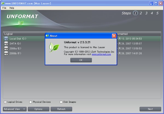Click OK in the About dialog

[81, 60]
